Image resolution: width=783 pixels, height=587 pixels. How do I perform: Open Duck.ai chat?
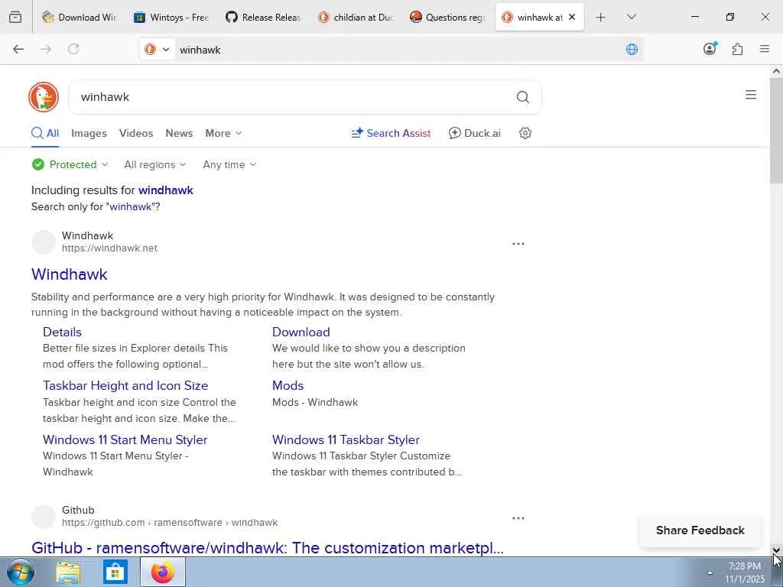tap(474, 133)
